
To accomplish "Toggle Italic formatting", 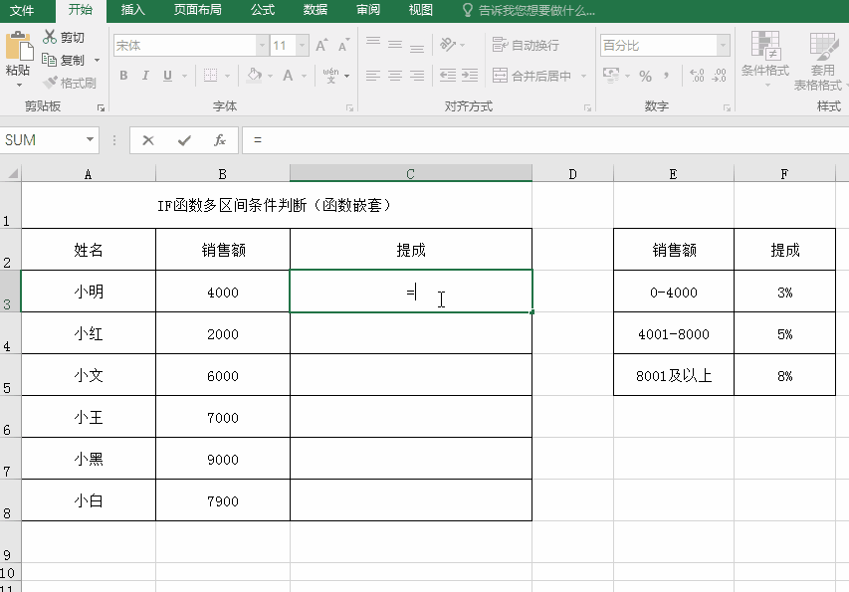I will 145,76.
